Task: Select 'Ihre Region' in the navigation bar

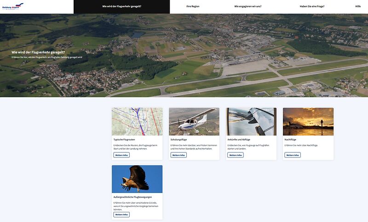Action: point(193,6)
